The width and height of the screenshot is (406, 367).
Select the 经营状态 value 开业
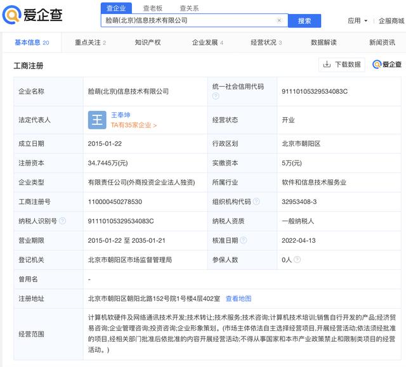pos(288,120)
